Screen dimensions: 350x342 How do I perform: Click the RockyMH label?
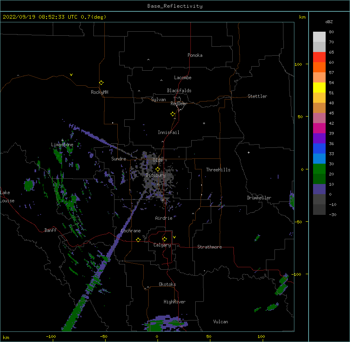point(99,92)
